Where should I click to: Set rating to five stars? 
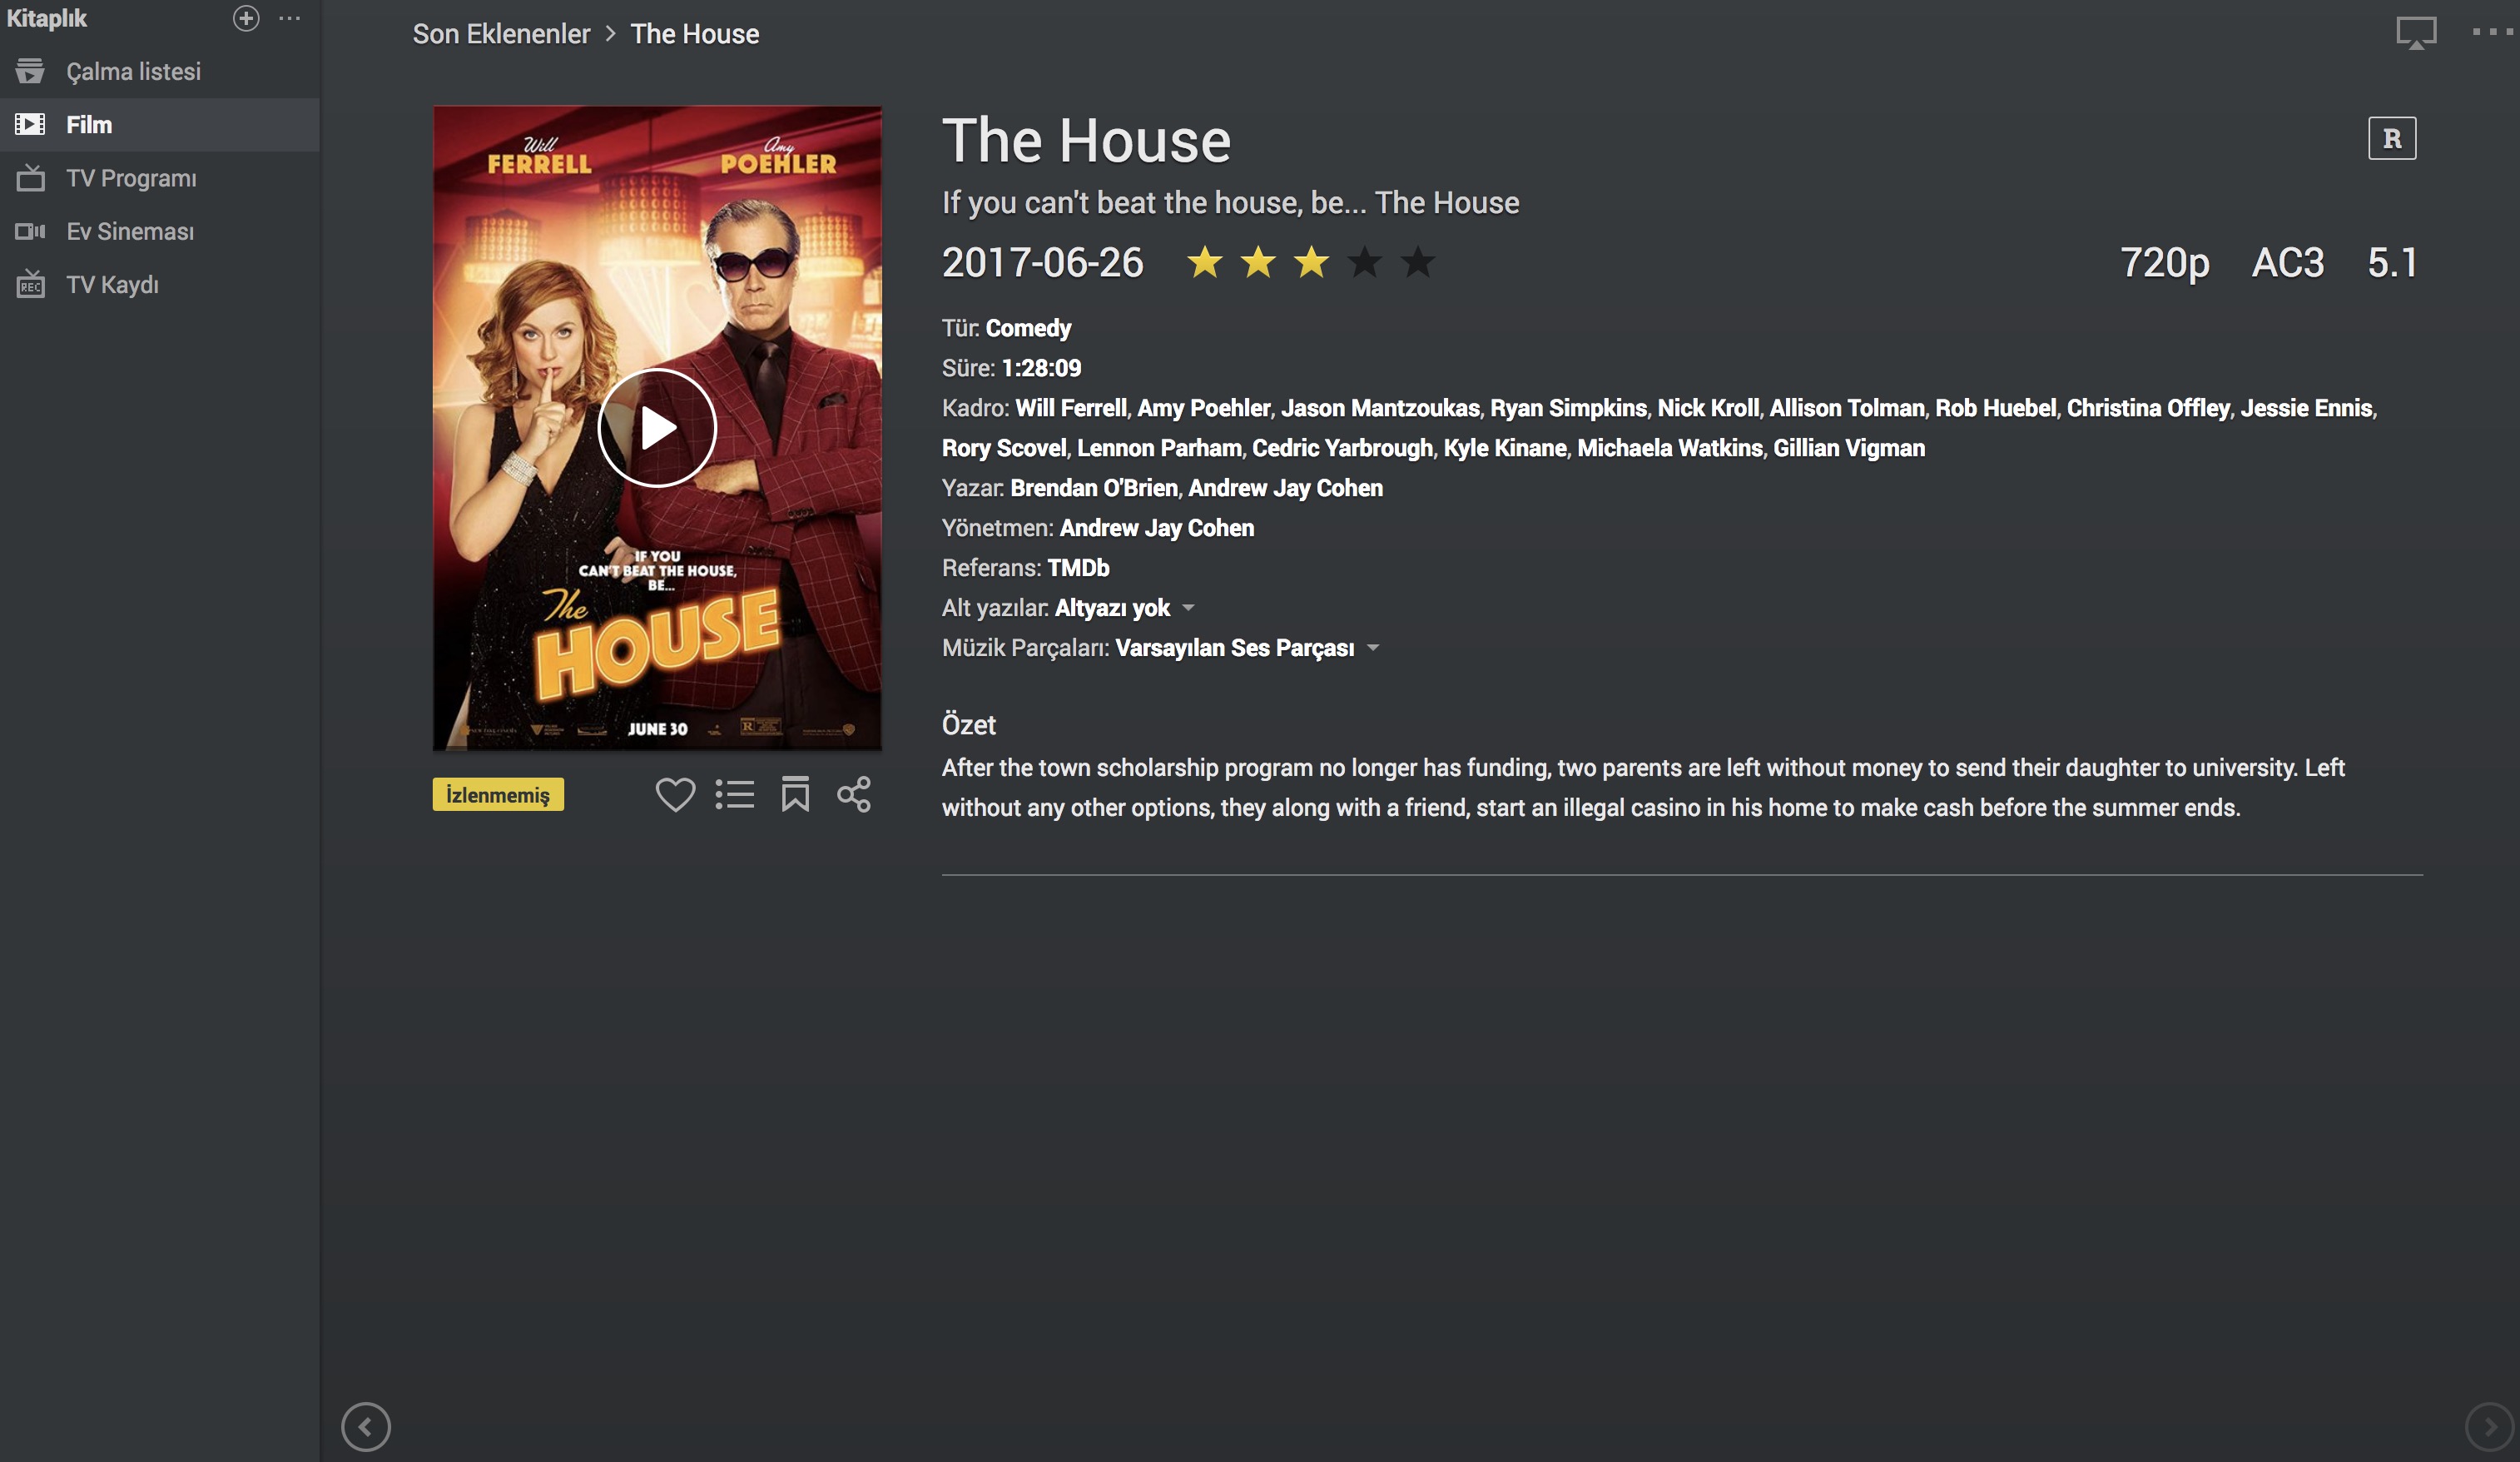1418,262
